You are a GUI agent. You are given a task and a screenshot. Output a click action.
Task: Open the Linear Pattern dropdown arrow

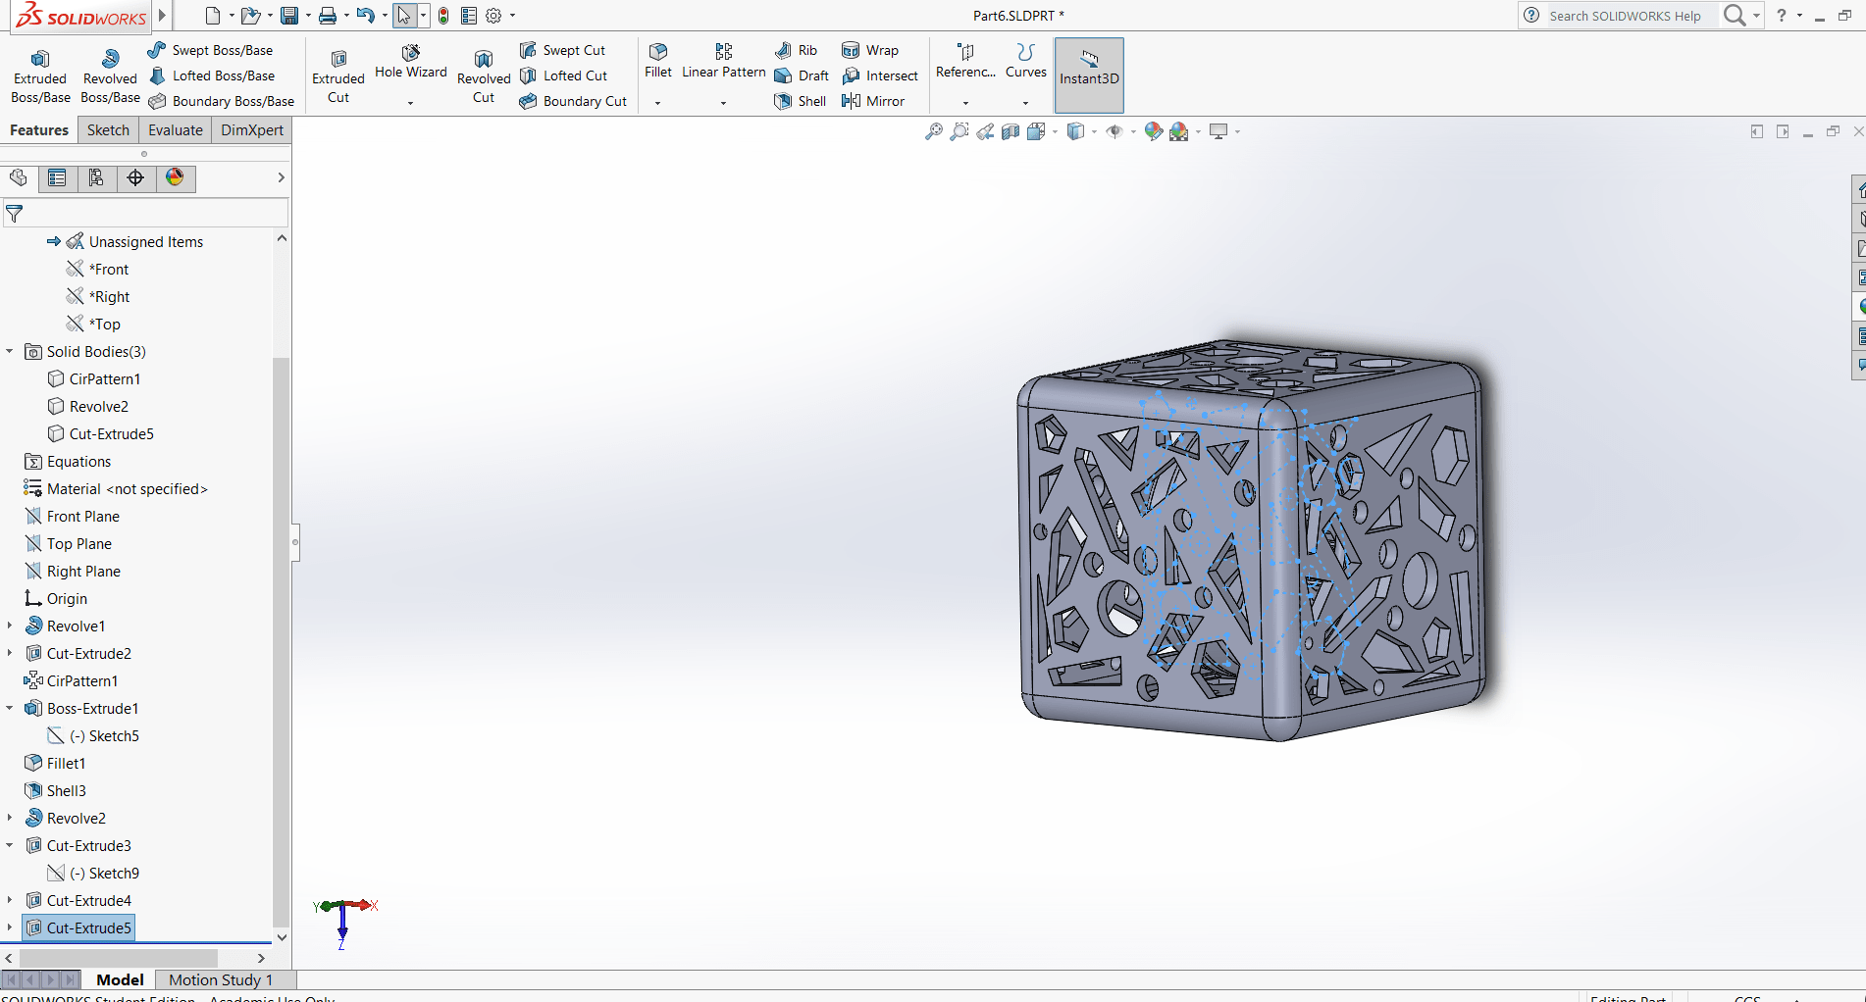click(x=723, y=103)
